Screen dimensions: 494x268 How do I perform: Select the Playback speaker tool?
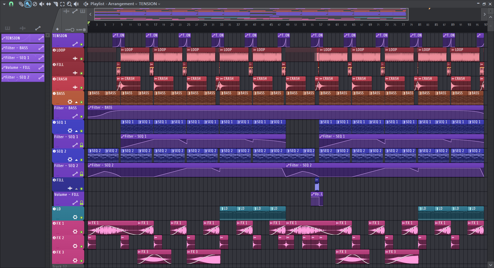[x=76, y=4]
